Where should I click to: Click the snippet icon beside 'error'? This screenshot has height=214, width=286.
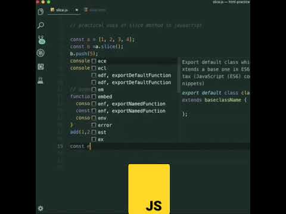[x=94, y=125]
